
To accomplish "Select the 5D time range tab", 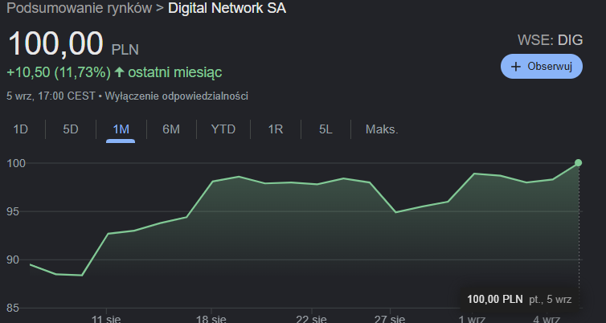I will point(71,129).
